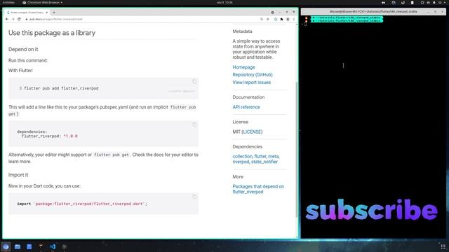Open the flutter dependency link
Image resolution: width=449 pixels, height=252 pixels.
[x=260, y=156]
